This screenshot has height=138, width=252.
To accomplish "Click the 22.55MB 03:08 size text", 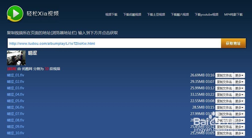I will (x=202, y=101).
